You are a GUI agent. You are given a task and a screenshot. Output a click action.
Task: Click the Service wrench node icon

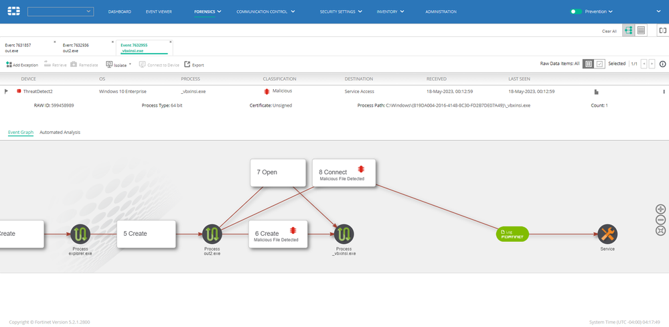[x=607, y=234]
